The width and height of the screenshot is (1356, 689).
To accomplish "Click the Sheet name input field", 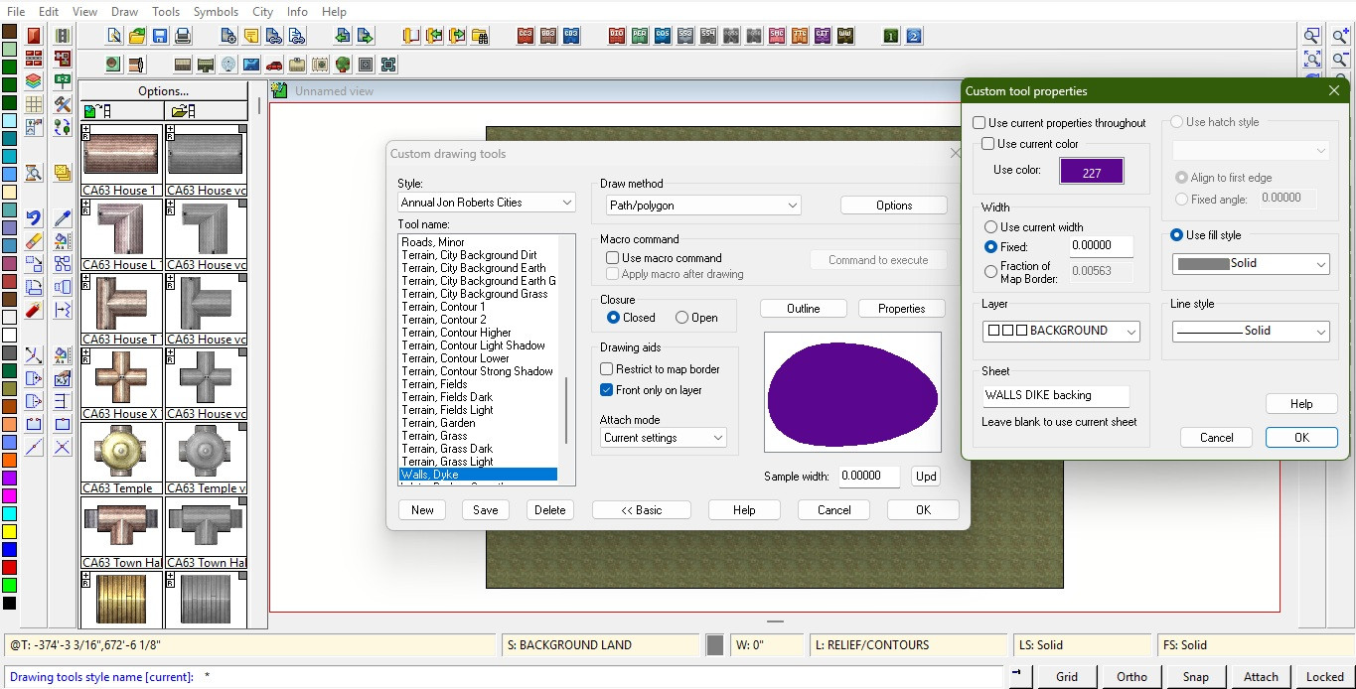I will tap(1055, 395).
